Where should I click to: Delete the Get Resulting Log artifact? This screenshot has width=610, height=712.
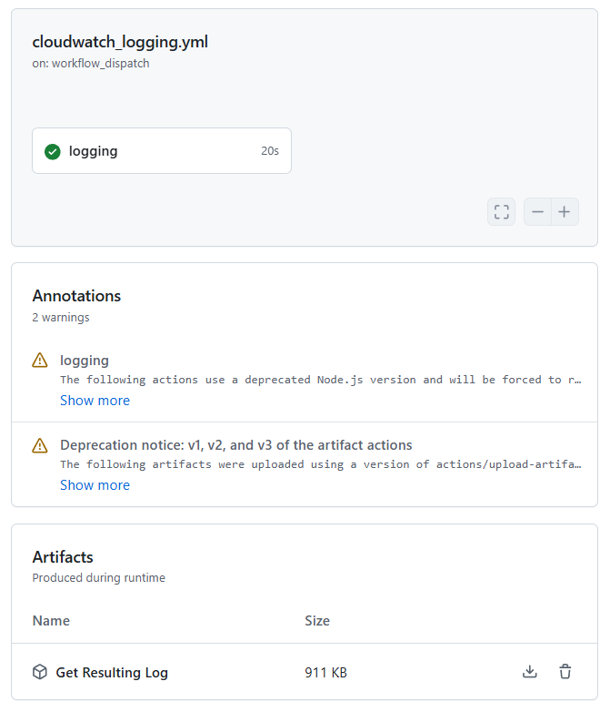tap(565, 671)
